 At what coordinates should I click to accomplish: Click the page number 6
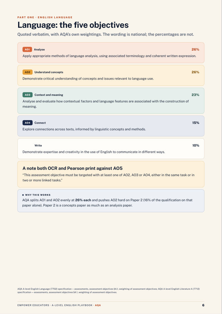pos(203,305)
